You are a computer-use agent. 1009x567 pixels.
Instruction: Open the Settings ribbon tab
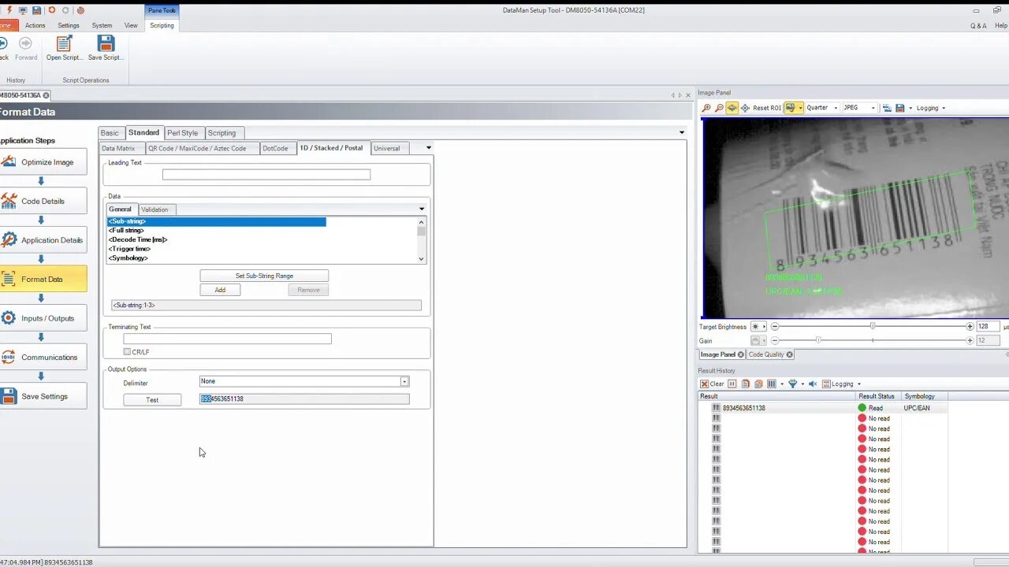[x=69, y=25]
